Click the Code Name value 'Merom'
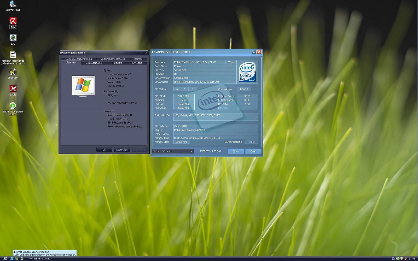 205,66
